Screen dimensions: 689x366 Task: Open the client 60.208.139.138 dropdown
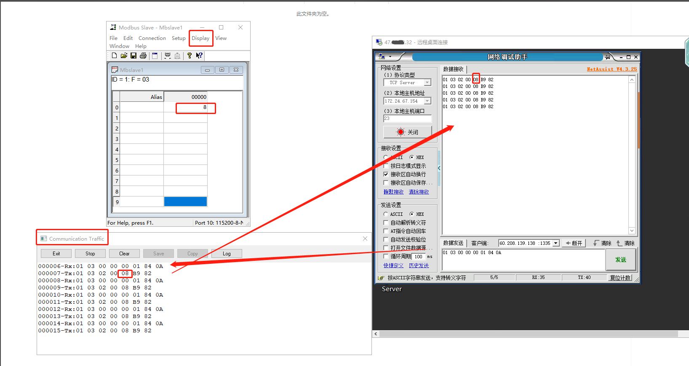[556, 243]
